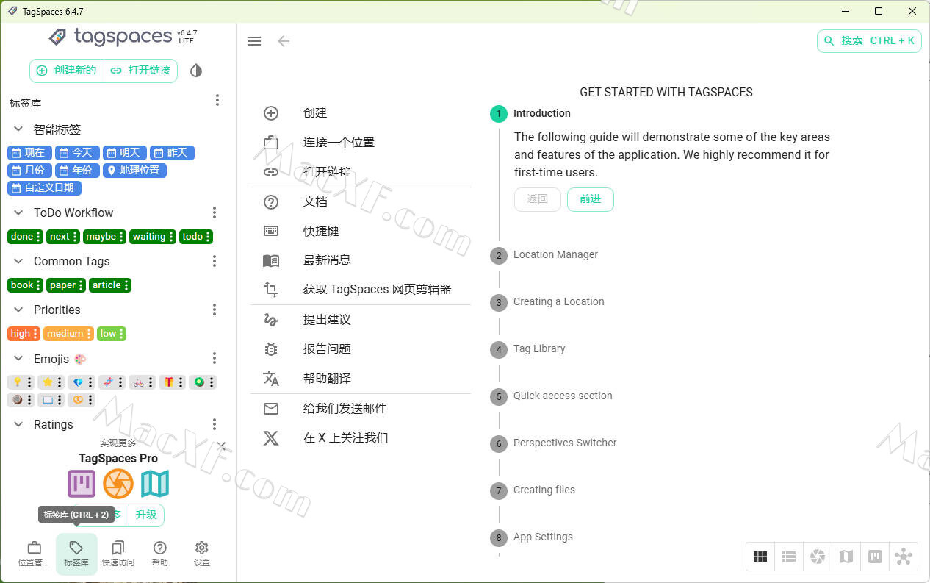
Task: Click the back arrow icon
Action: click(284, 41)
